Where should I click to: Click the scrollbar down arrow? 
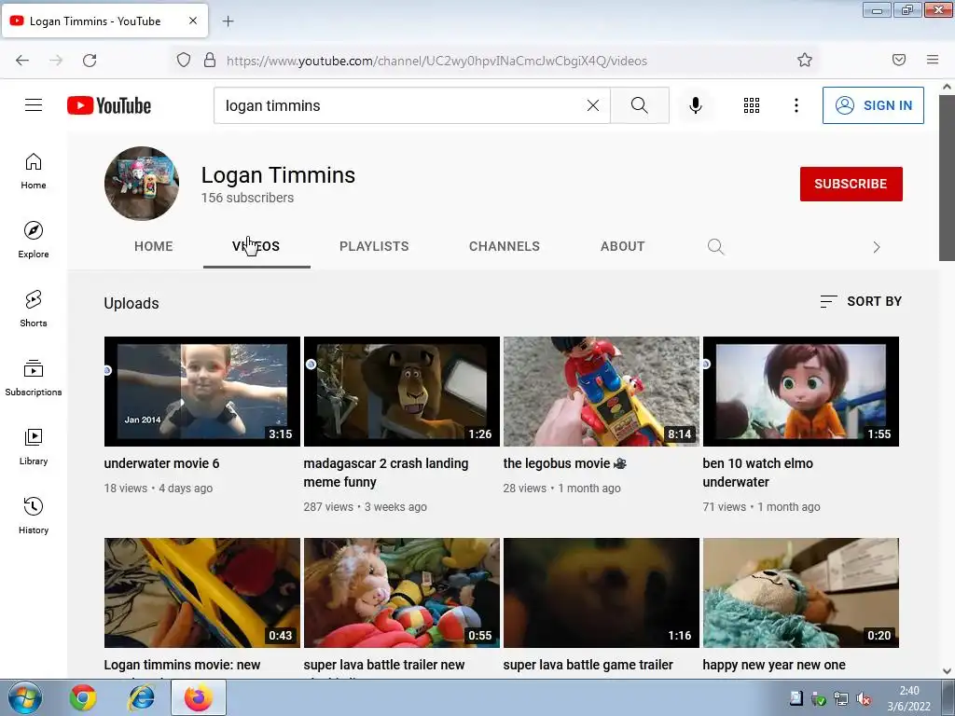(947, 671)
